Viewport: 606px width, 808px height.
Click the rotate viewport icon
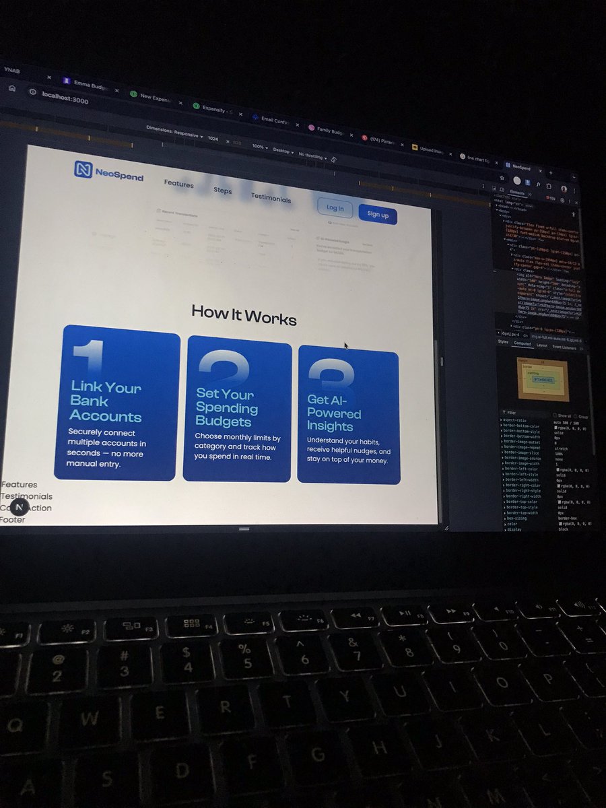point(333,160)
